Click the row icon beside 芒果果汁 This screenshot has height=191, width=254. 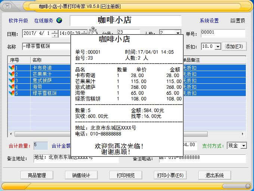click(x=12, y=74)
